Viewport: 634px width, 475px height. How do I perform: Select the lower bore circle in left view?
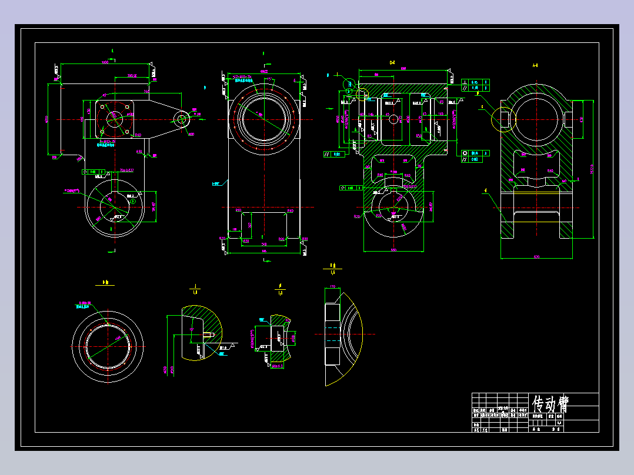pos(115,208)
